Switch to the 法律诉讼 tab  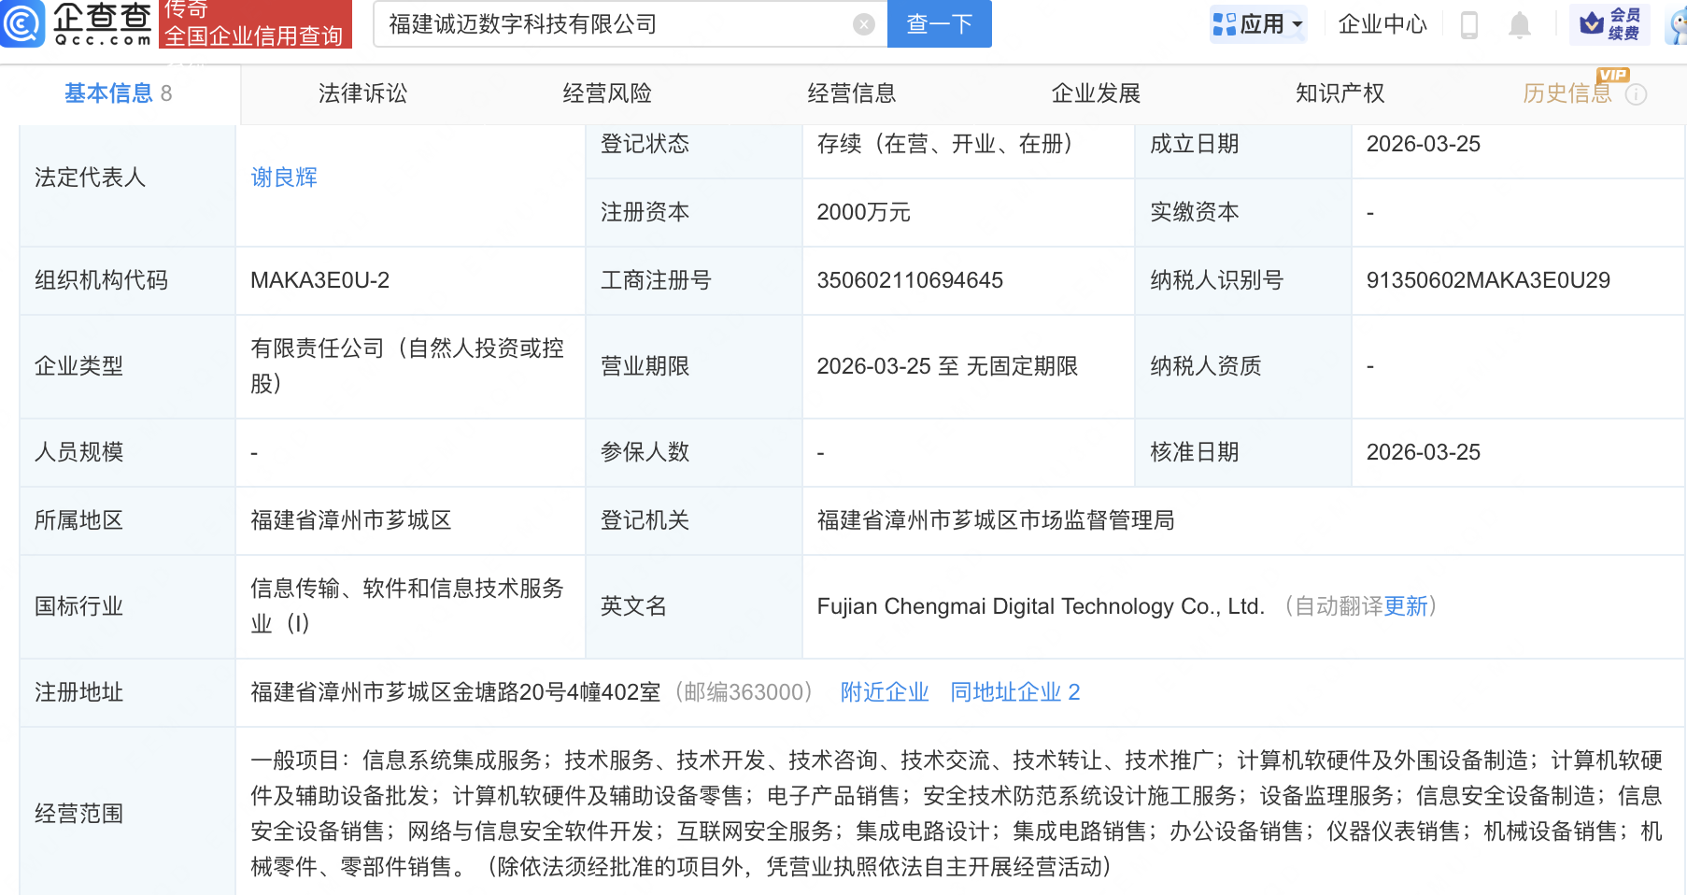pyautogui.click(x=361, y=93)
